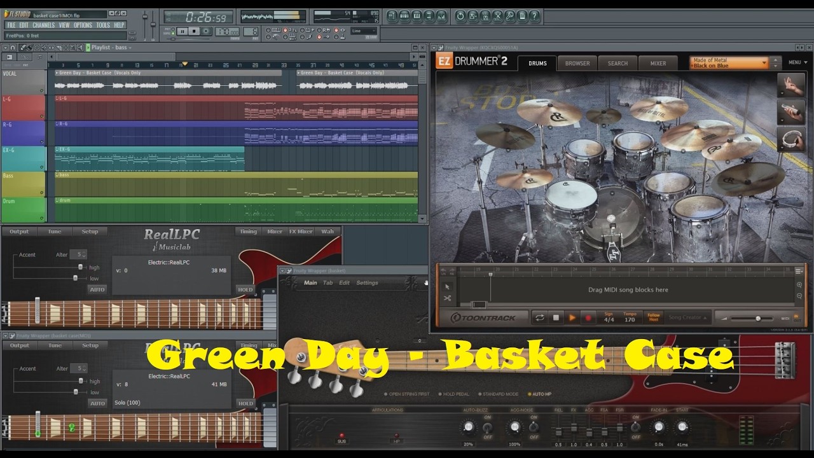Select the DRUMS tab in EZdrummer
The width and height of the screenshot is (814, 458).
pos(537,63)
